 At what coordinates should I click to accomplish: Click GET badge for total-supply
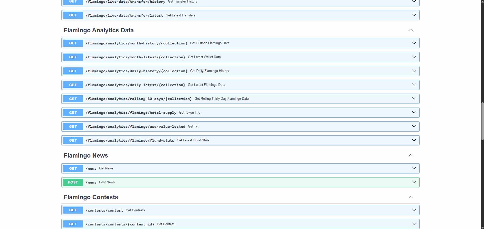tap(73, 113)
